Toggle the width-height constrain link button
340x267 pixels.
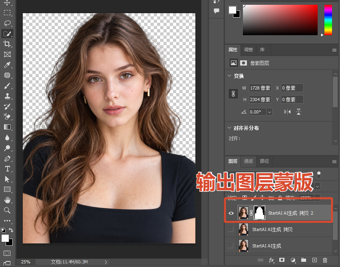click(x=233, y=94)
